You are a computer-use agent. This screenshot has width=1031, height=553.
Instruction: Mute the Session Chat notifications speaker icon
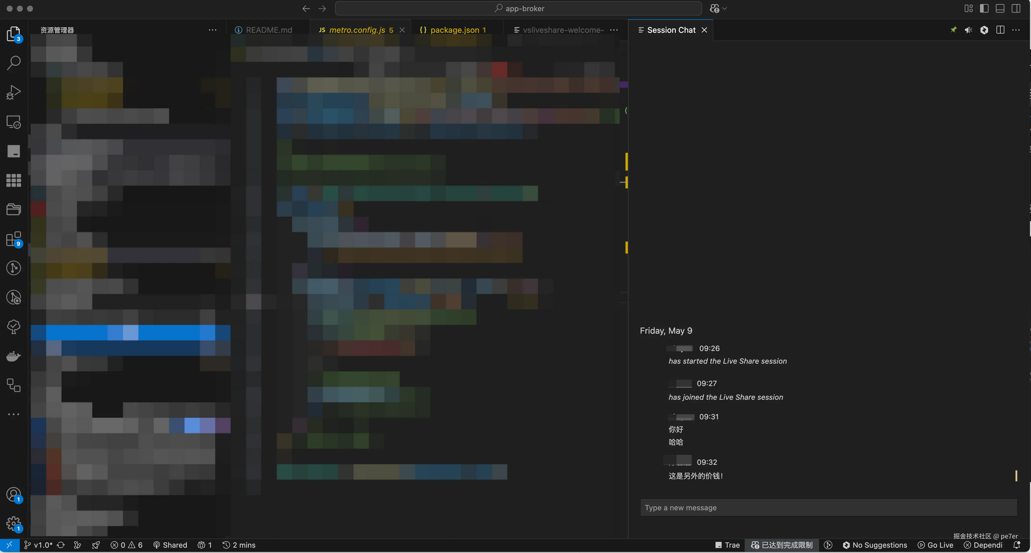click(968, 30)
